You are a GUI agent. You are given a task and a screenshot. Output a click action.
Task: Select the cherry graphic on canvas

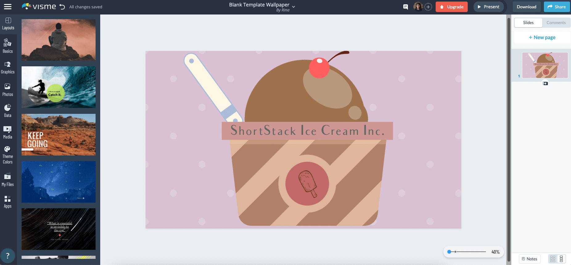[x=319, y=68]
